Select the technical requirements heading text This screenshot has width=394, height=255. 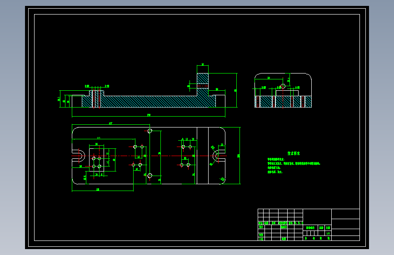pos(294,153)
